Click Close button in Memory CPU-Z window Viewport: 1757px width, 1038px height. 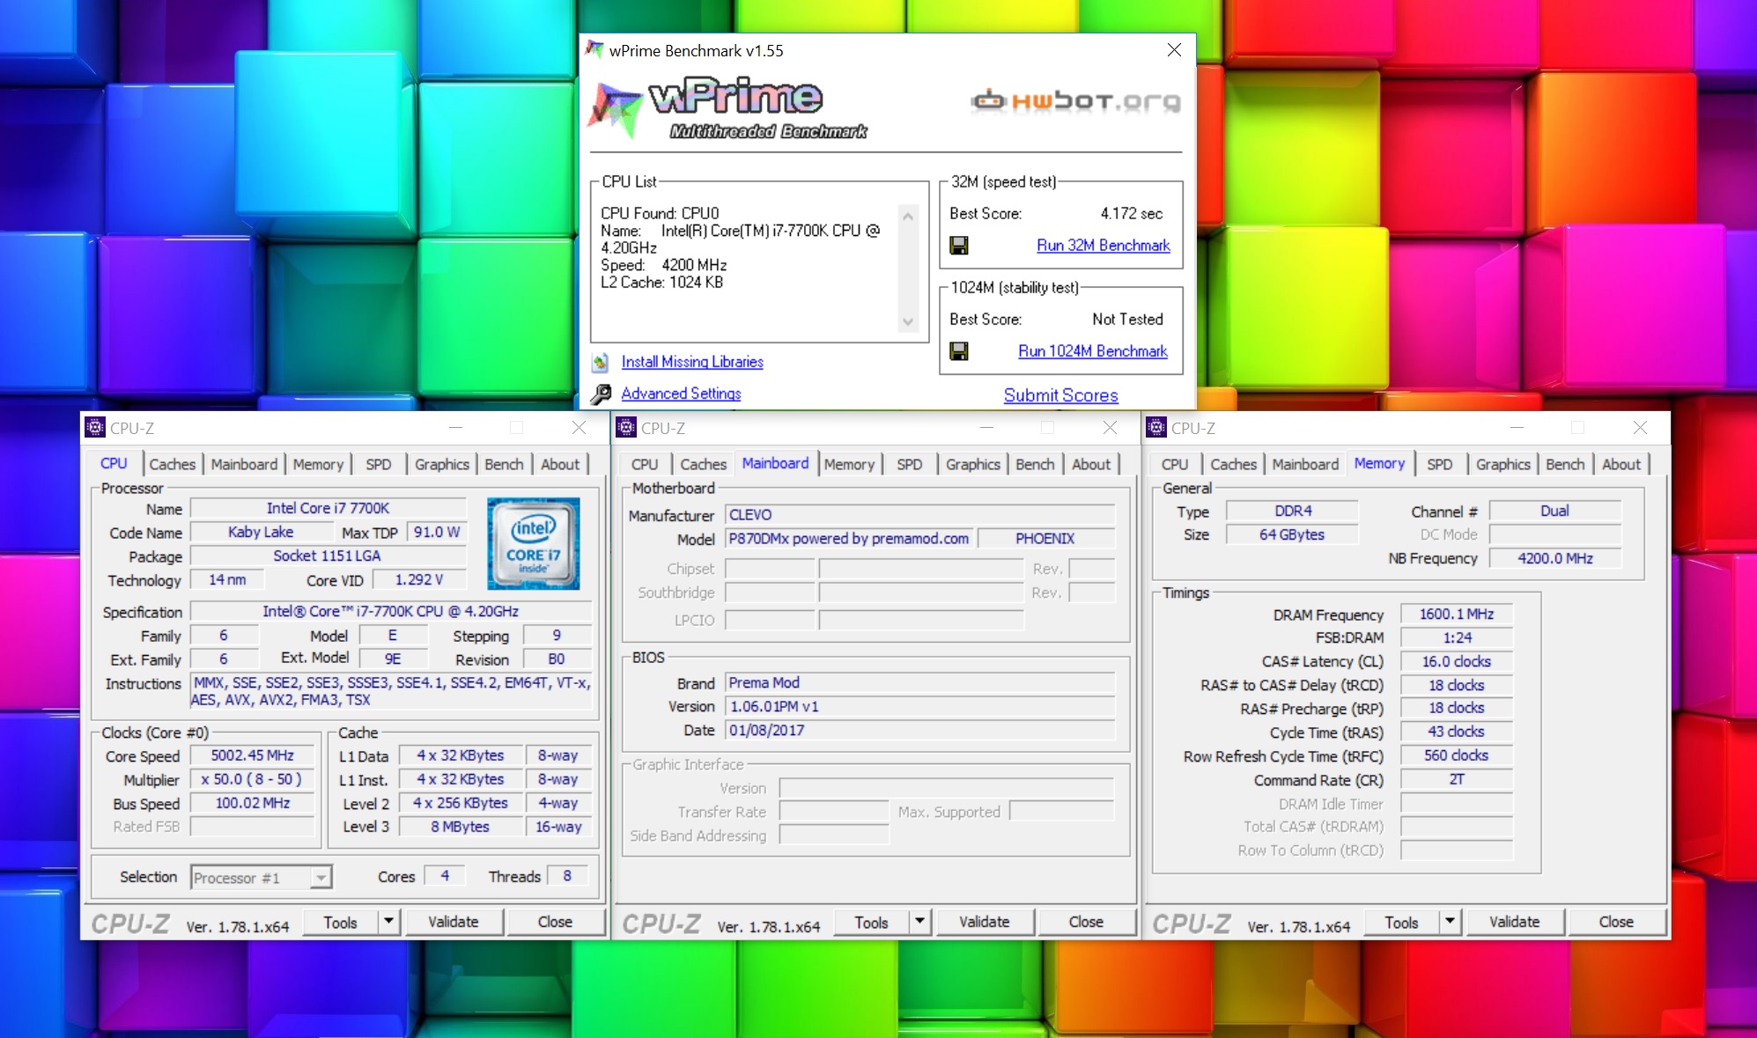click(x=1616, y=922)
